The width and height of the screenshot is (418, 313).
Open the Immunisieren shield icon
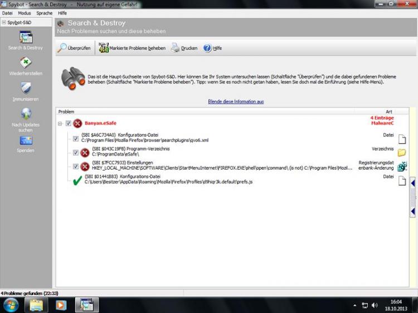(x=26, y=88)
